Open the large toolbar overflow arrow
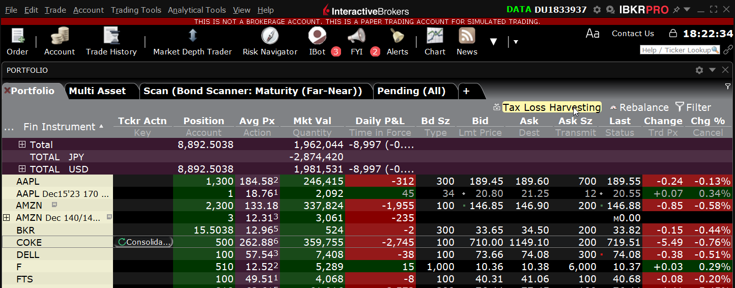The height and width of the screenshot is (288, 735). [x=493, y=42]
